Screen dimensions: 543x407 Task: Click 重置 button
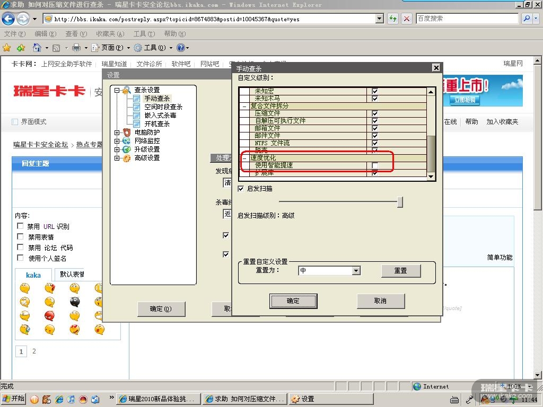[401, 271]
